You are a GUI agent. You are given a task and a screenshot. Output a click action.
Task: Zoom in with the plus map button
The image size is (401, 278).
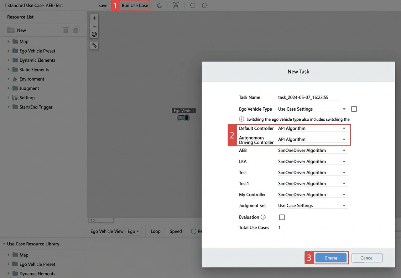click(94, 18)
